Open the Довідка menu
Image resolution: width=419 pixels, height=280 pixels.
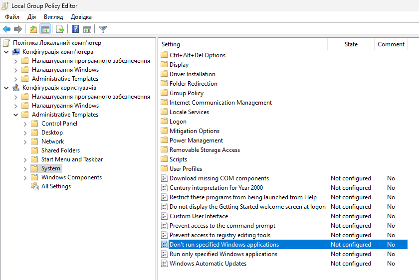[81, 17]
